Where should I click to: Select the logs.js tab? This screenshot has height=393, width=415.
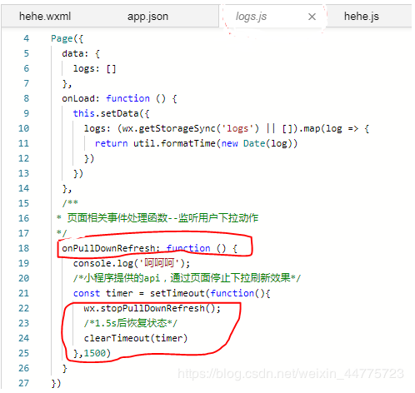point(251,17)
